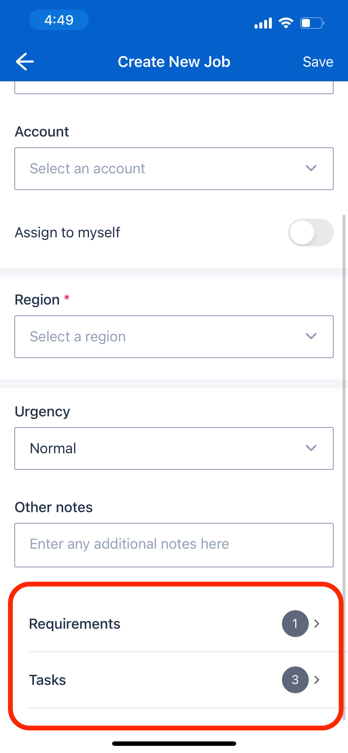
Task: Tap the Region field's dropdown chevron
Action: (311, 336)
